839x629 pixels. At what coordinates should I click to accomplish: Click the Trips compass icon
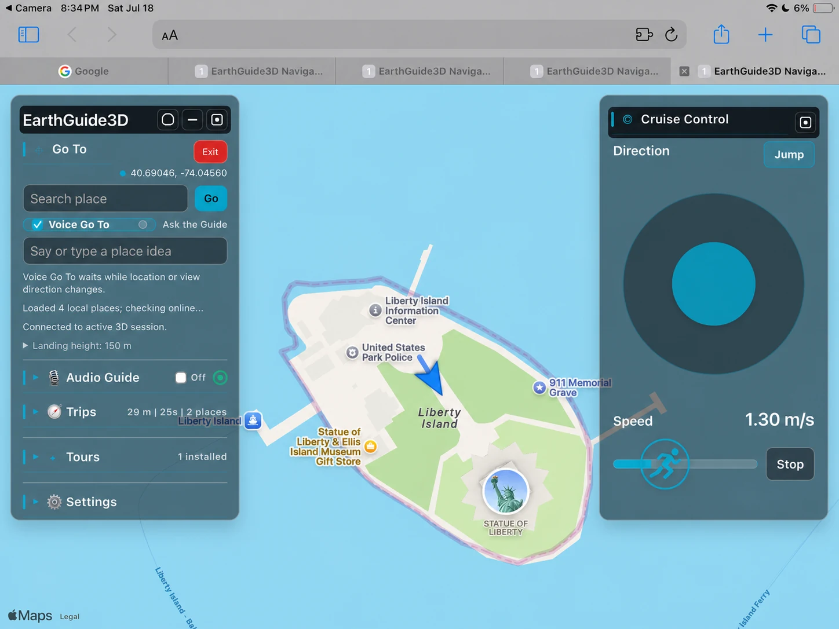(54, 412)
